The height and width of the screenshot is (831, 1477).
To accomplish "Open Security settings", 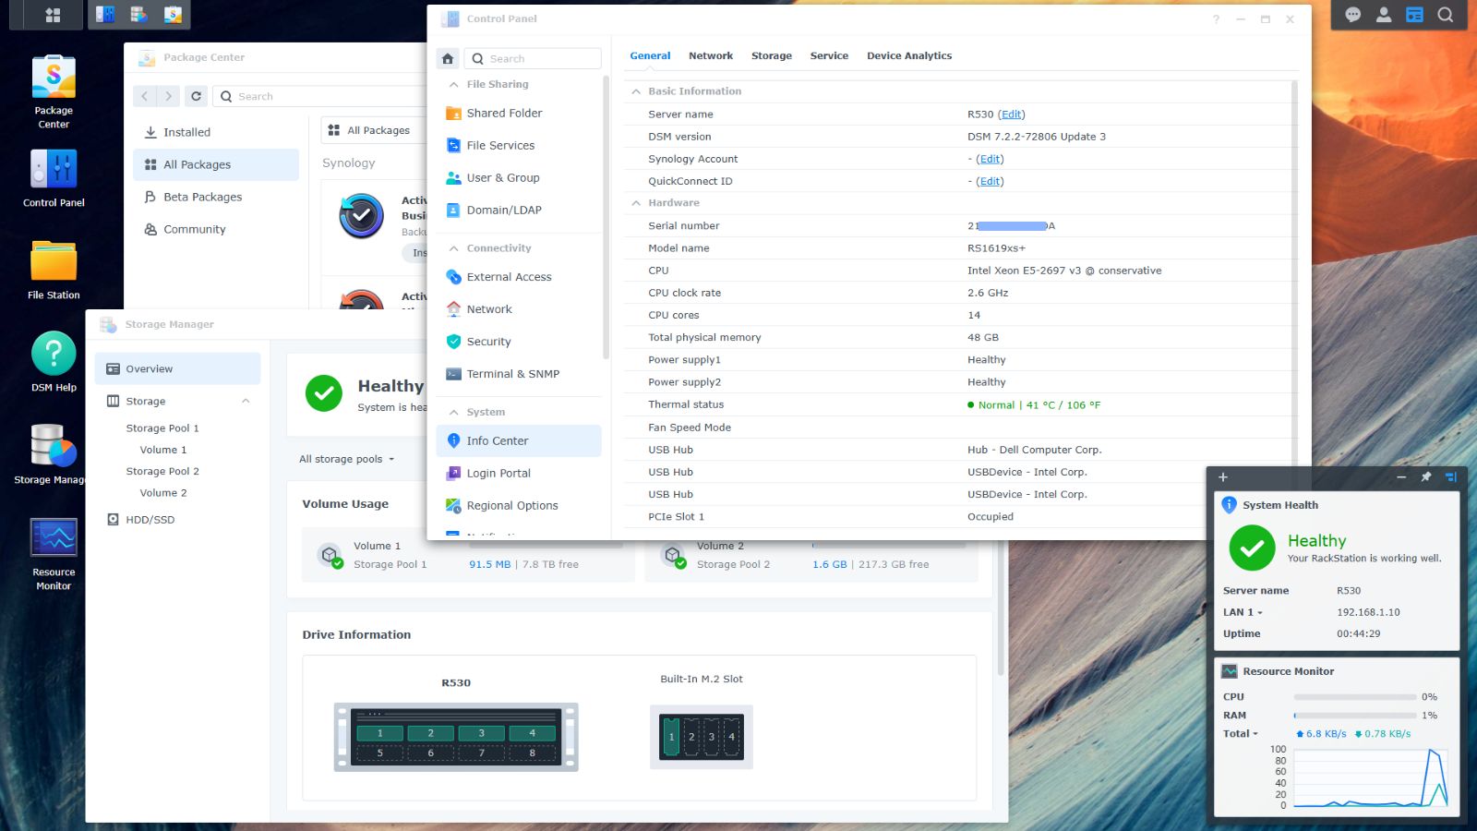I will tap(518, 342).
